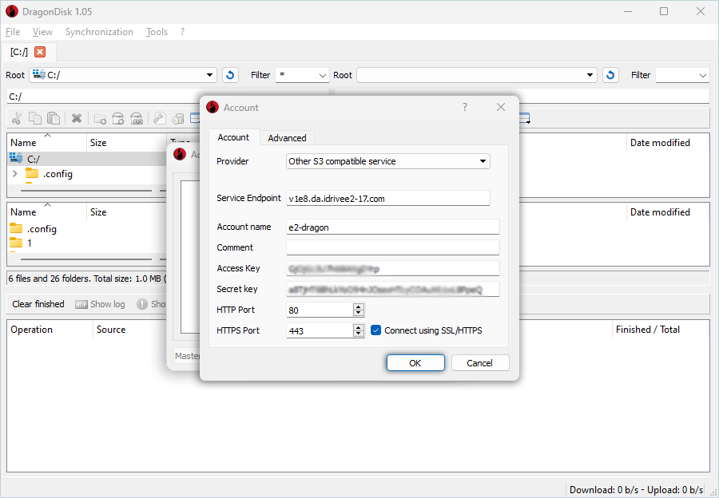Open the left pane Root dropdown showing C:/

pyautogui.click(x=123, y=75)
